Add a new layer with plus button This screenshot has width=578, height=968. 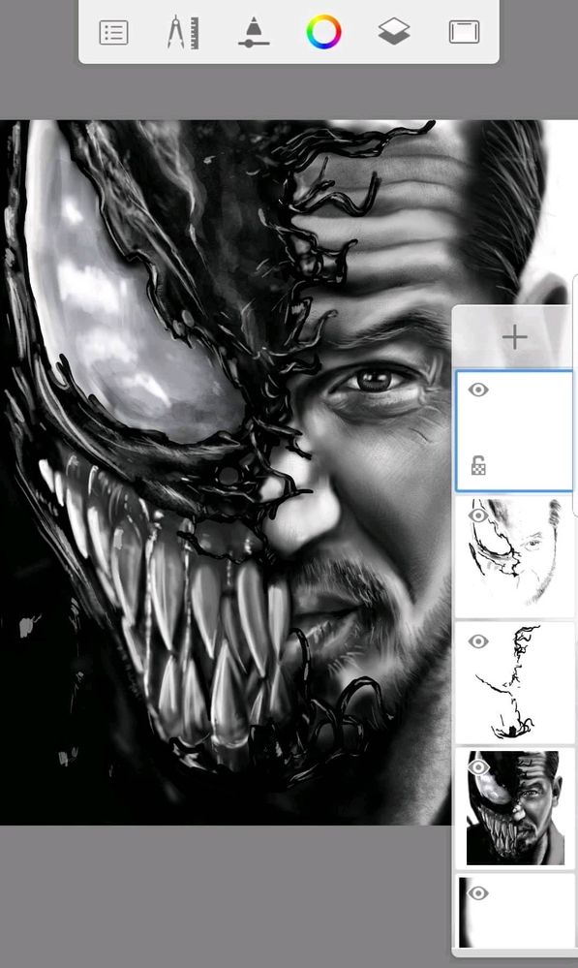point(514,337)
